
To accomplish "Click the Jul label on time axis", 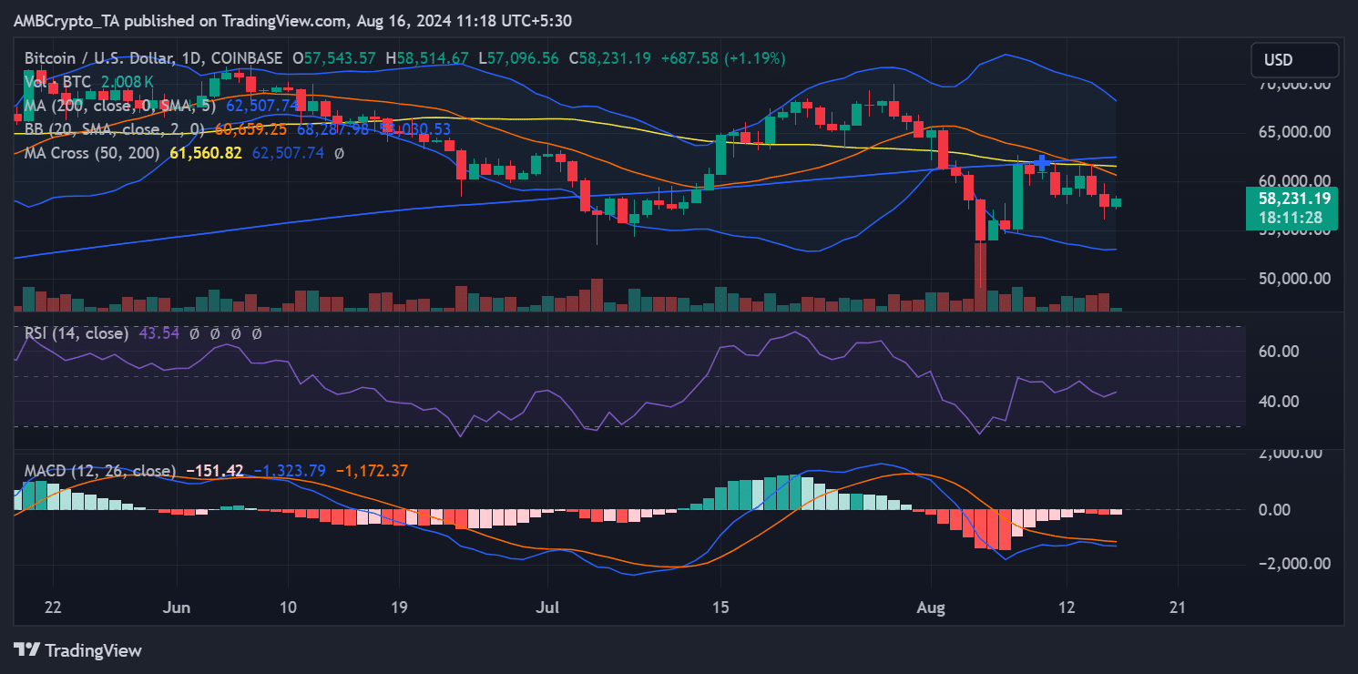I will [x=546, y=608].
